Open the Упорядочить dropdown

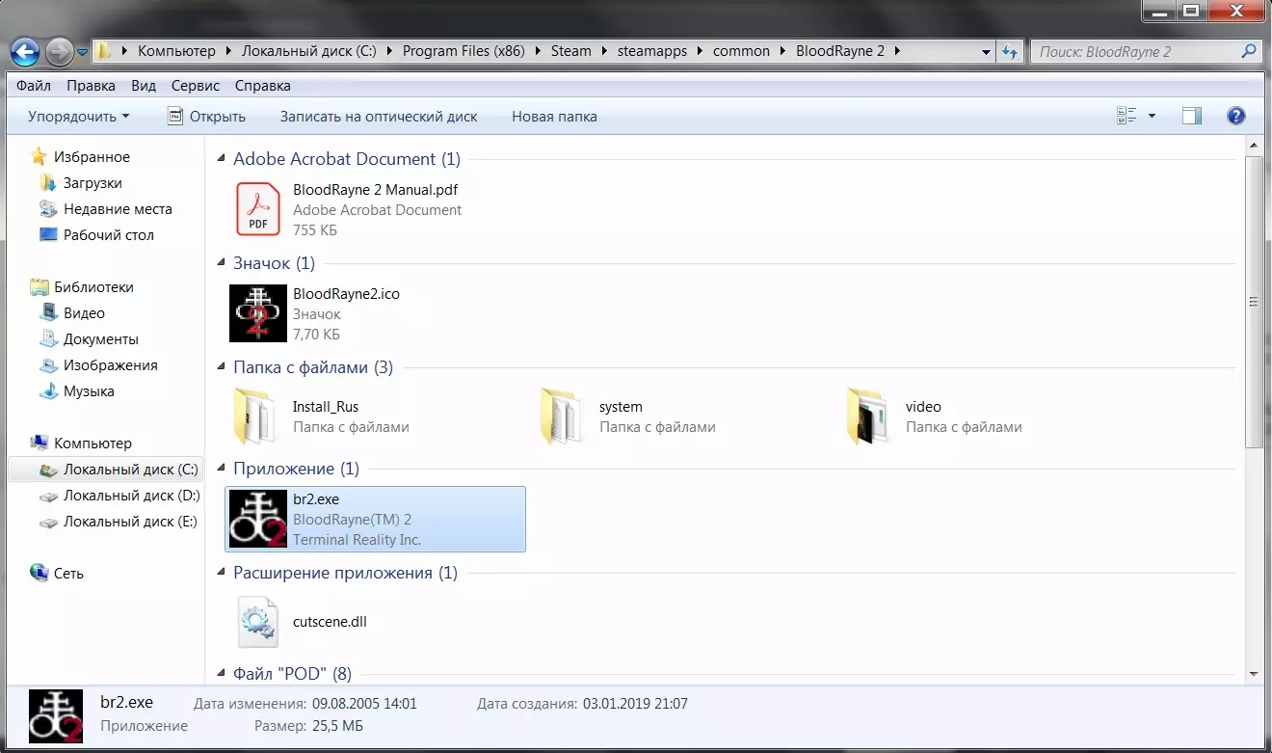[78, 117]
